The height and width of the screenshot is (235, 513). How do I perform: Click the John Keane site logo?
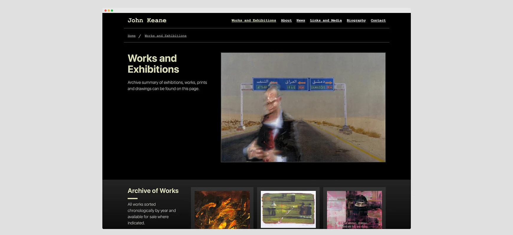pos(147,20)
